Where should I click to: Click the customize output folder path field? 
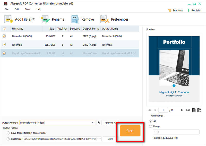(60, 139)
